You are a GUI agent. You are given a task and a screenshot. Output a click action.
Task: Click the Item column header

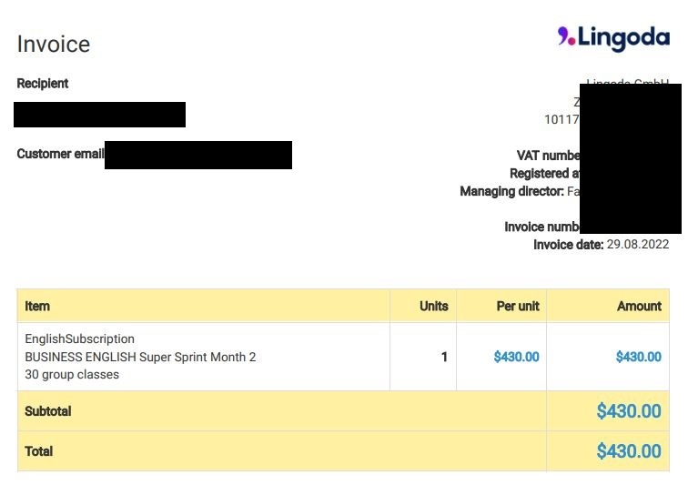(x=37, y=306)
